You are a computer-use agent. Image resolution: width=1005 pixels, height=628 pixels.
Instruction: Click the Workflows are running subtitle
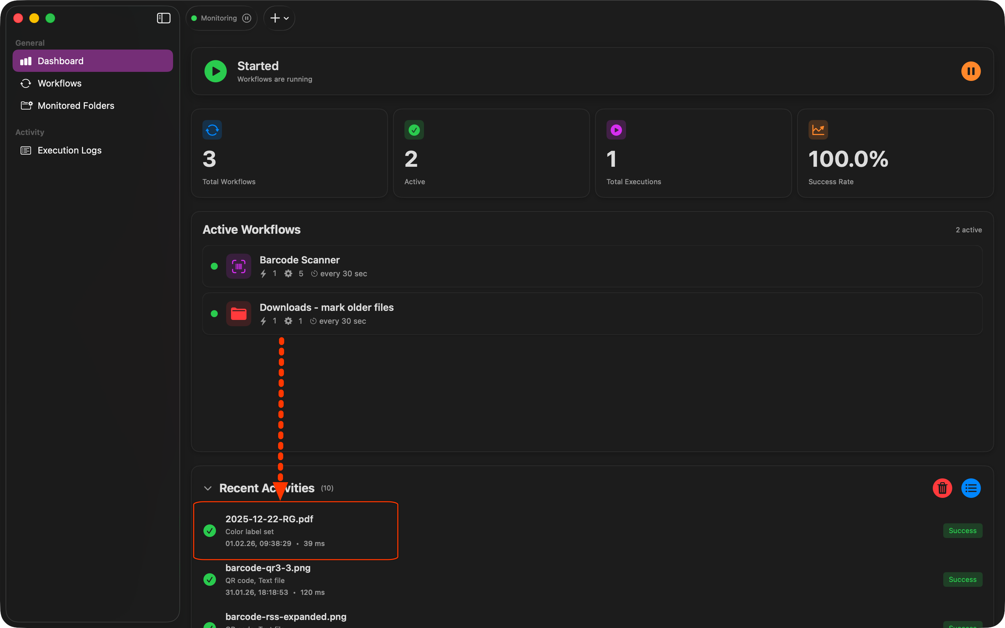[275, 79]
